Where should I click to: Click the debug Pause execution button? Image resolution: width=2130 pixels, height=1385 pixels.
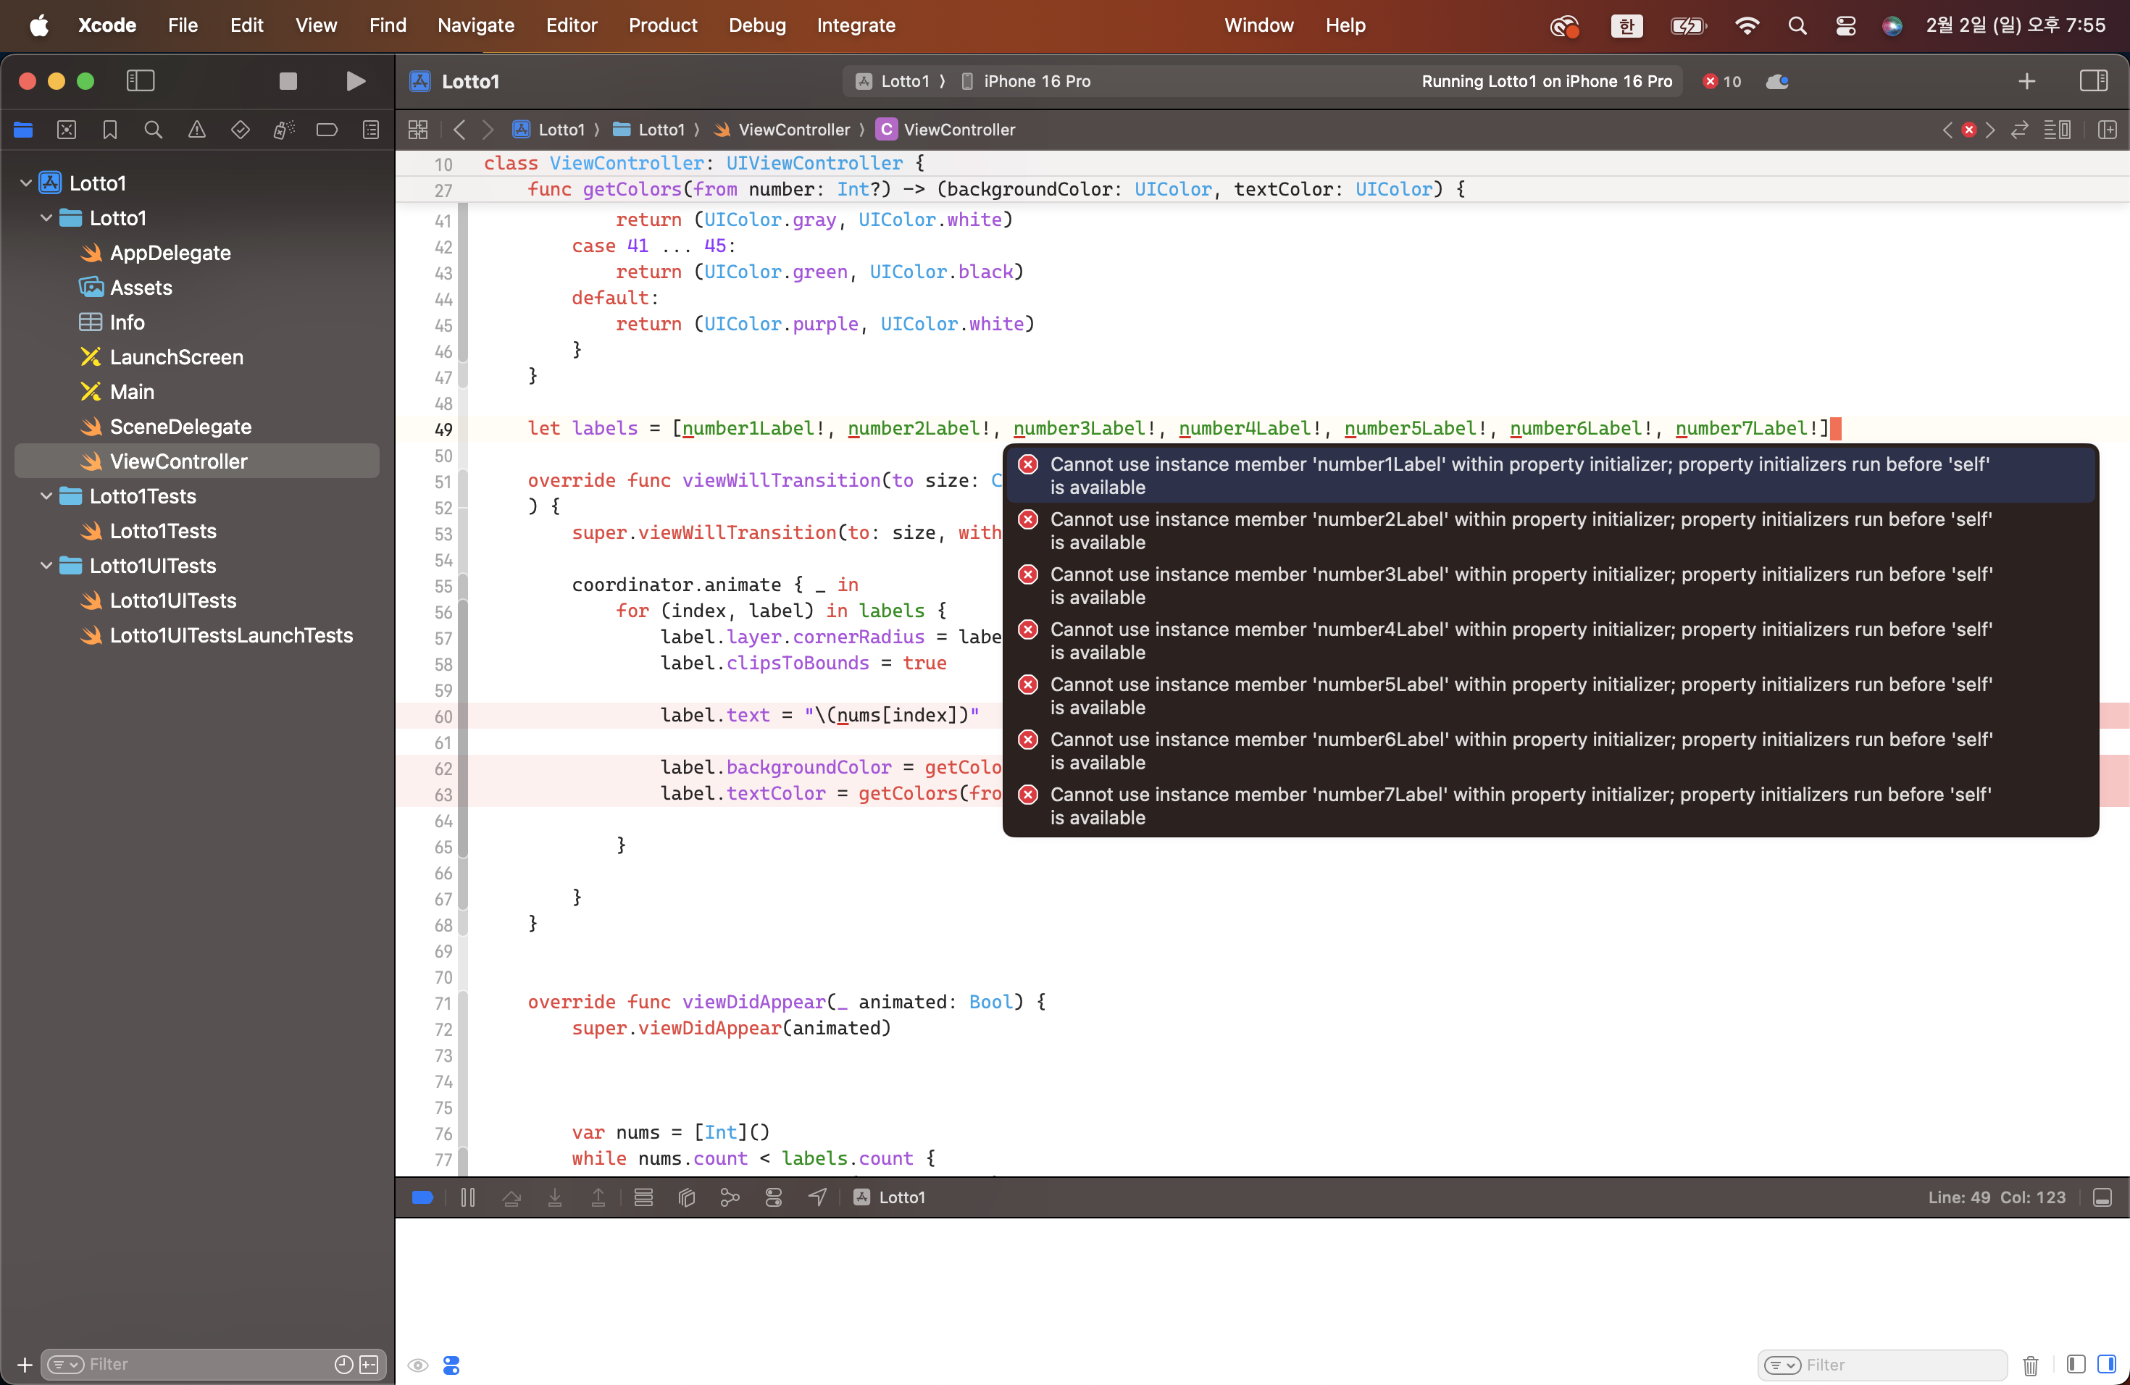(468, 1197)
